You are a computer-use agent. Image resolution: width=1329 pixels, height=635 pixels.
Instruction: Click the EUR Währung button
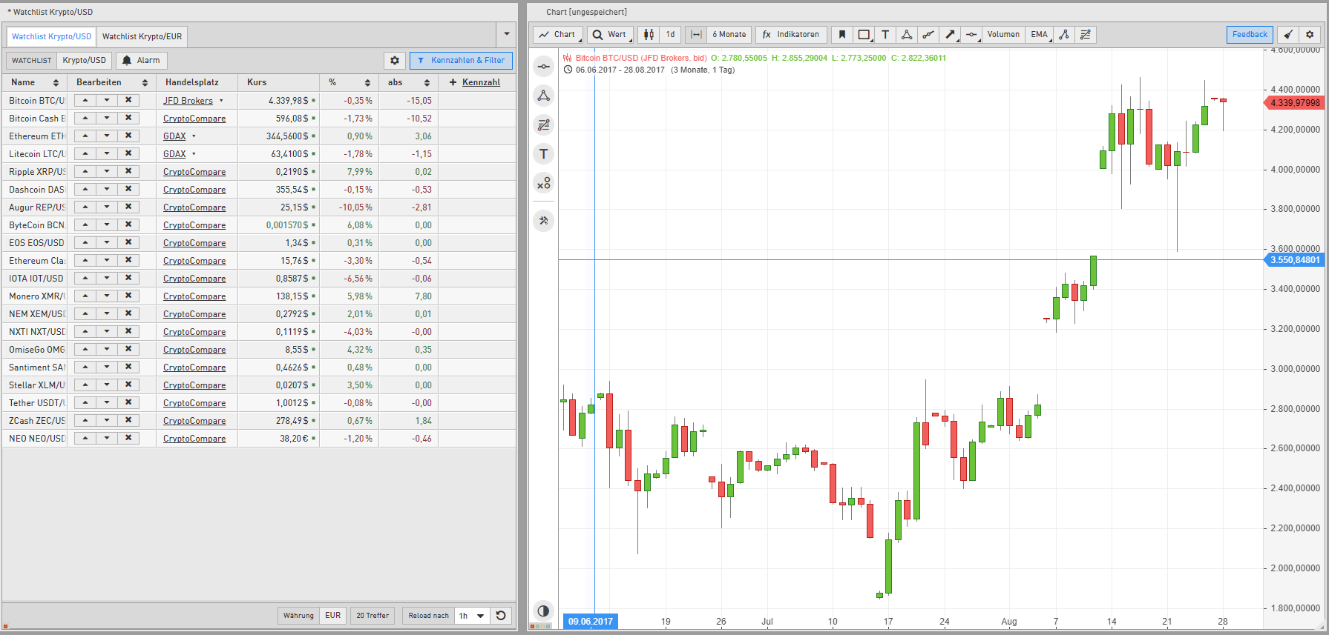[333, 616]
